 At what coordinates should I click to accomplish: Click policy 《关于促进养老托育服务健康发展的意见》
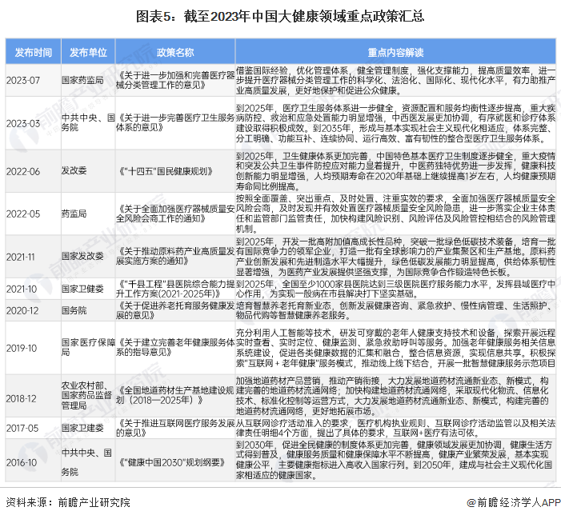click(175, 310)
